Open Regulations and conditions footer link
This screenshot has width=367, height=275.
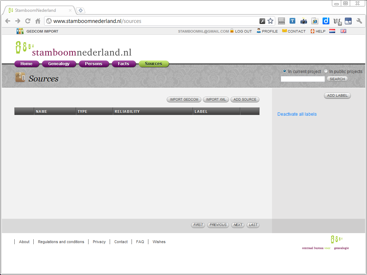[x=61, y=242]
